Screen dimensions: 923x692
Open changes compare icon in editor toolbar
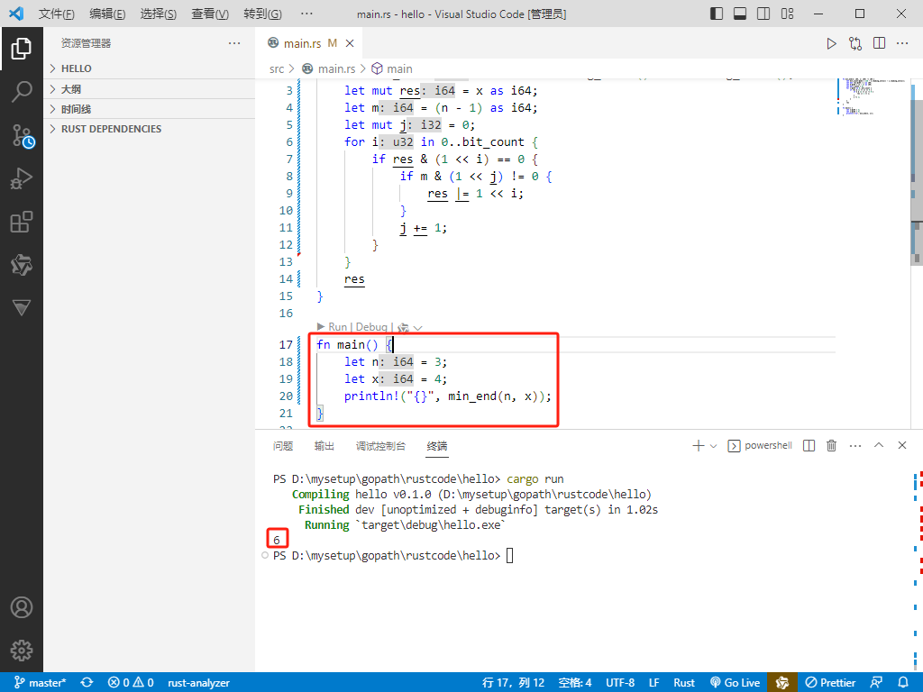point(855,43)
